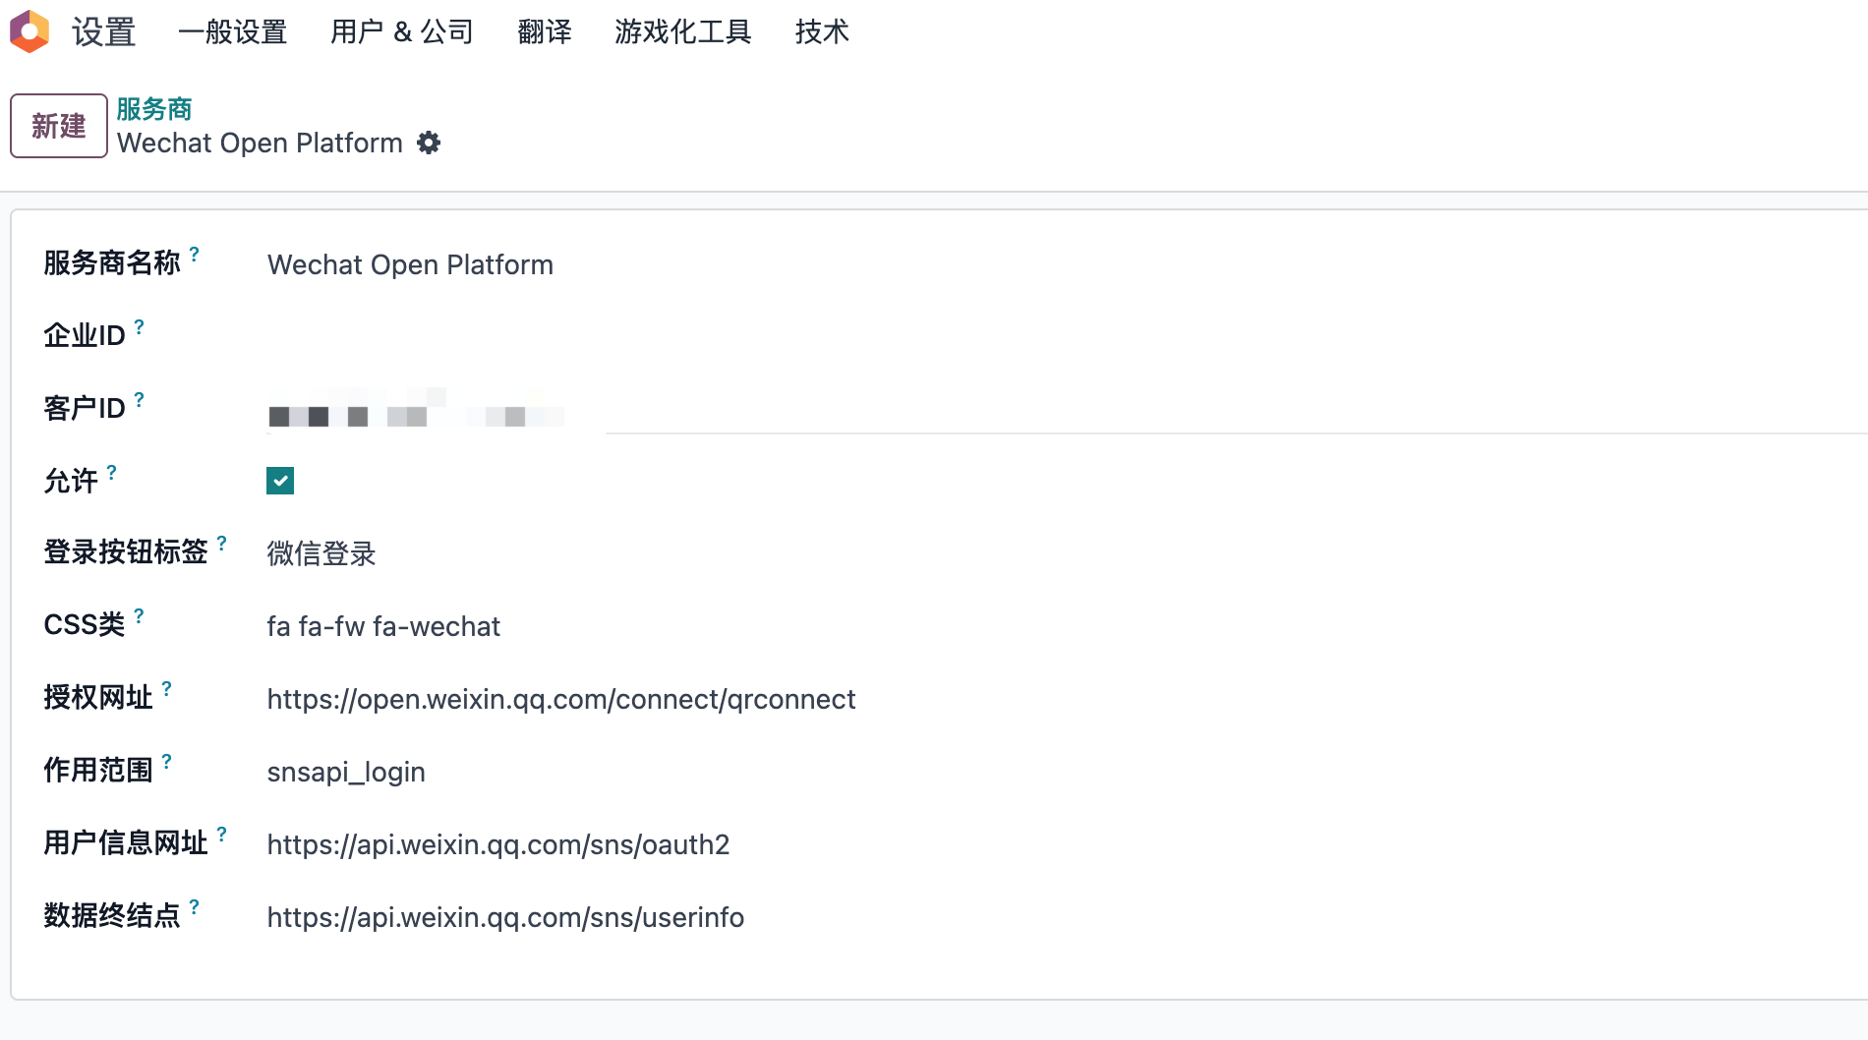The width and height of the screenshot is (1868, 1040).
Task: Uncheck the 允许 checkbox
Action: pos(280,481)
